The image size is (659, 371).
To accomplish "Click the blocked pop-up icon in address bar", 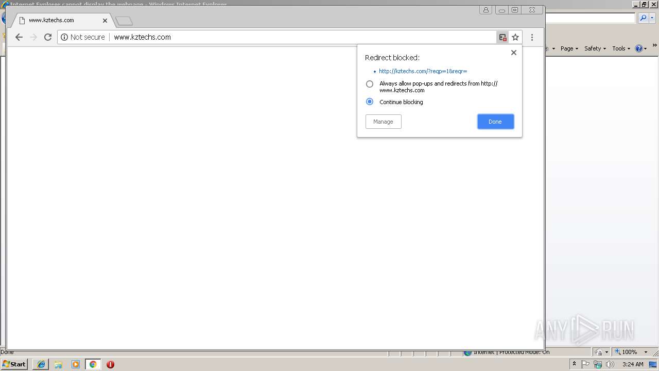I will pyautogui.click(x=502, y=37).
